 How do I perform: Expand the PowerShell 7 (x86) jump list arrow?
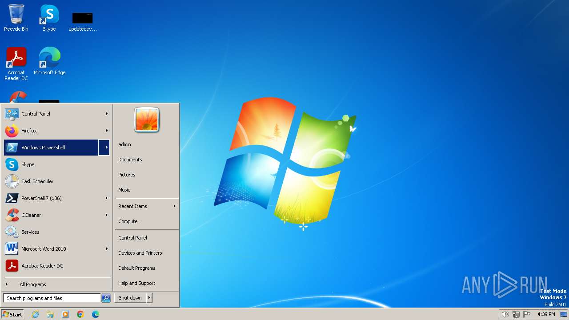click(x=107, y=198)
